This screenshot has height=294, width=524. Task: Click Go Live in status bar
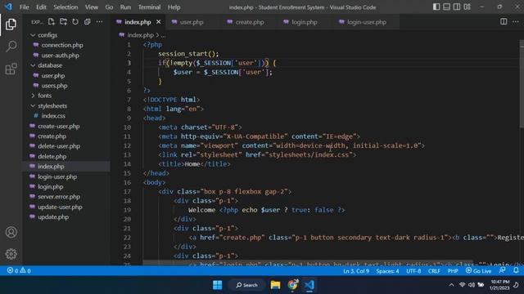pos(478,270)
